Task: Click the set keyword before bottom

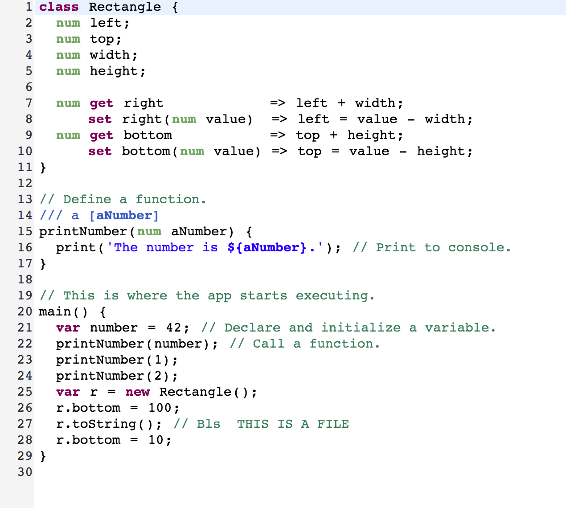Action: [x=100, y=152]
